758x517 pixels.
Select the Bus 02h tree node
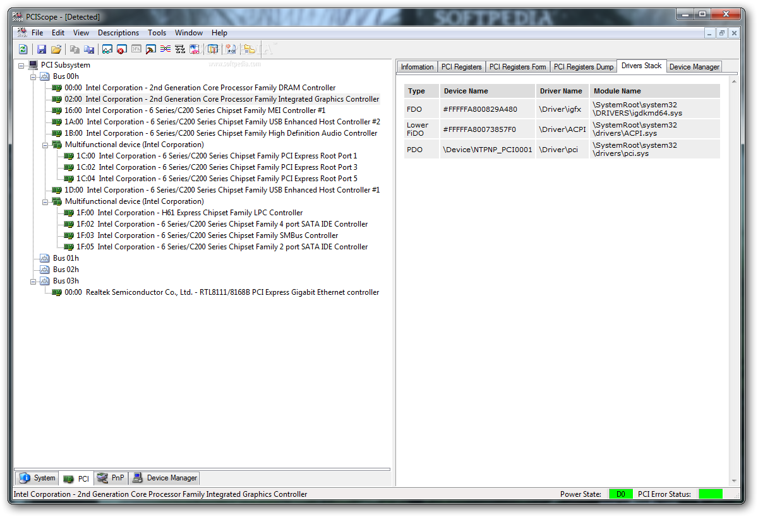(66, 270)
